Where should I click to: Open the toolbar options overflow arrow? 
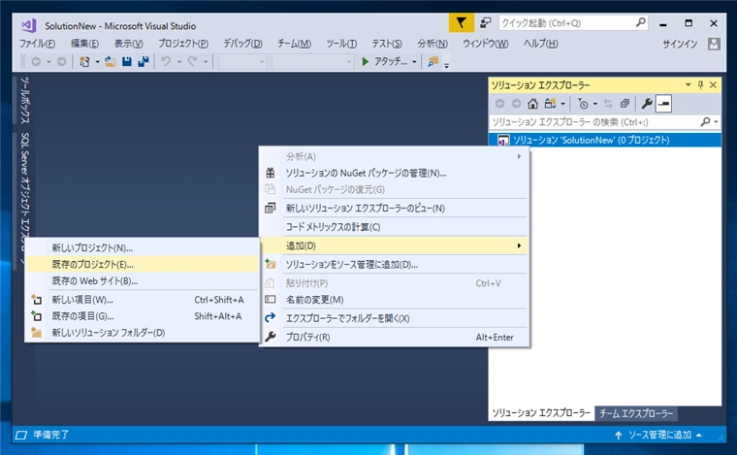pos(446,65)
